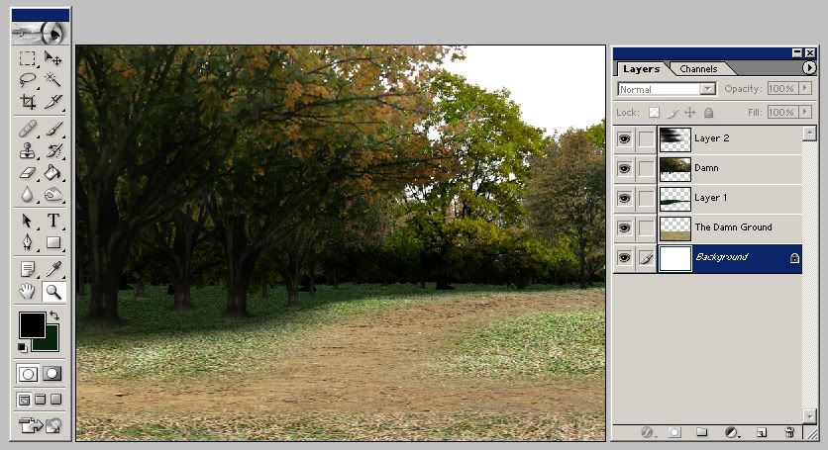Select the Paint Bucket tool
The width and height of the screenshot is (828, 450).
click(53, 173)
